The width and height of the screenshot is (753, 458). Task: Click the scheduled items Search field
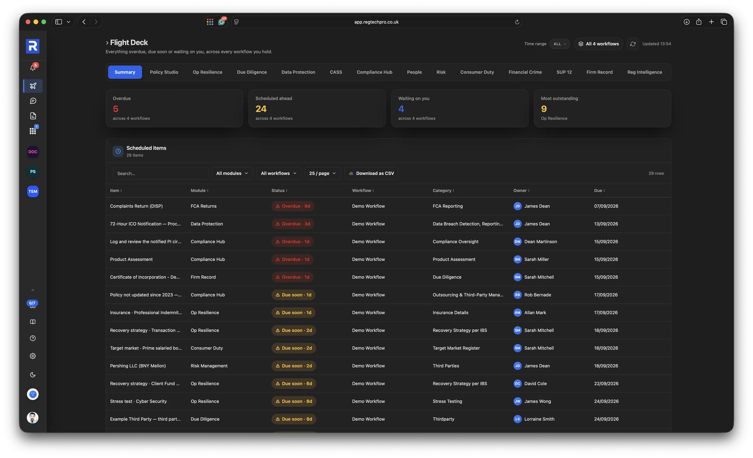160,173
